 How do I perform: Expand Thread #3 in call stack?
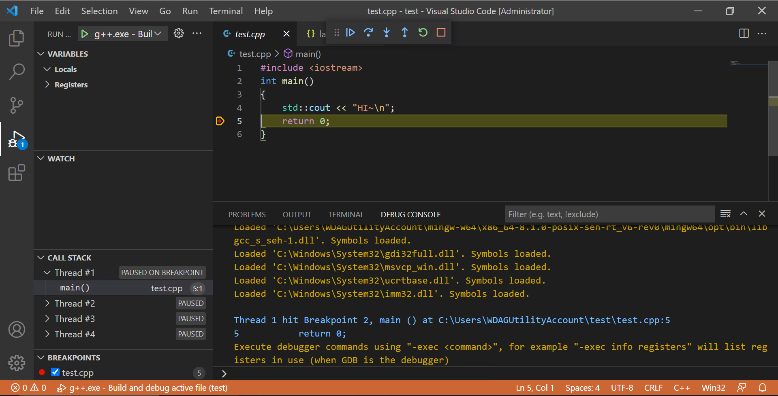point(47,319)
